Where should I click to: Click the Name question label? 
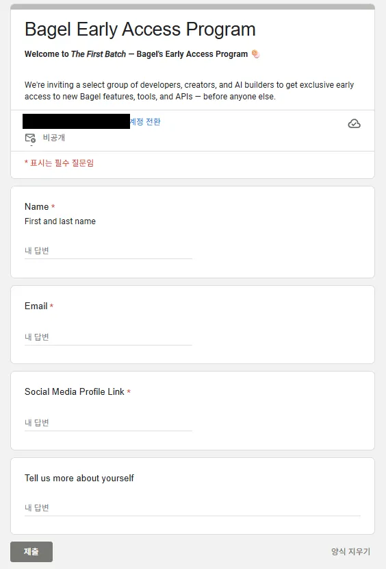click(x=36, y=206)
